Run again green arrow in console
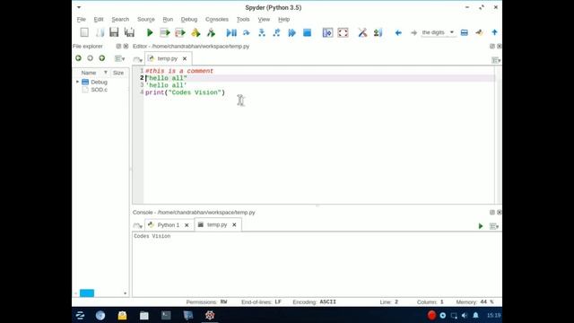 click(x=481, y=226)
